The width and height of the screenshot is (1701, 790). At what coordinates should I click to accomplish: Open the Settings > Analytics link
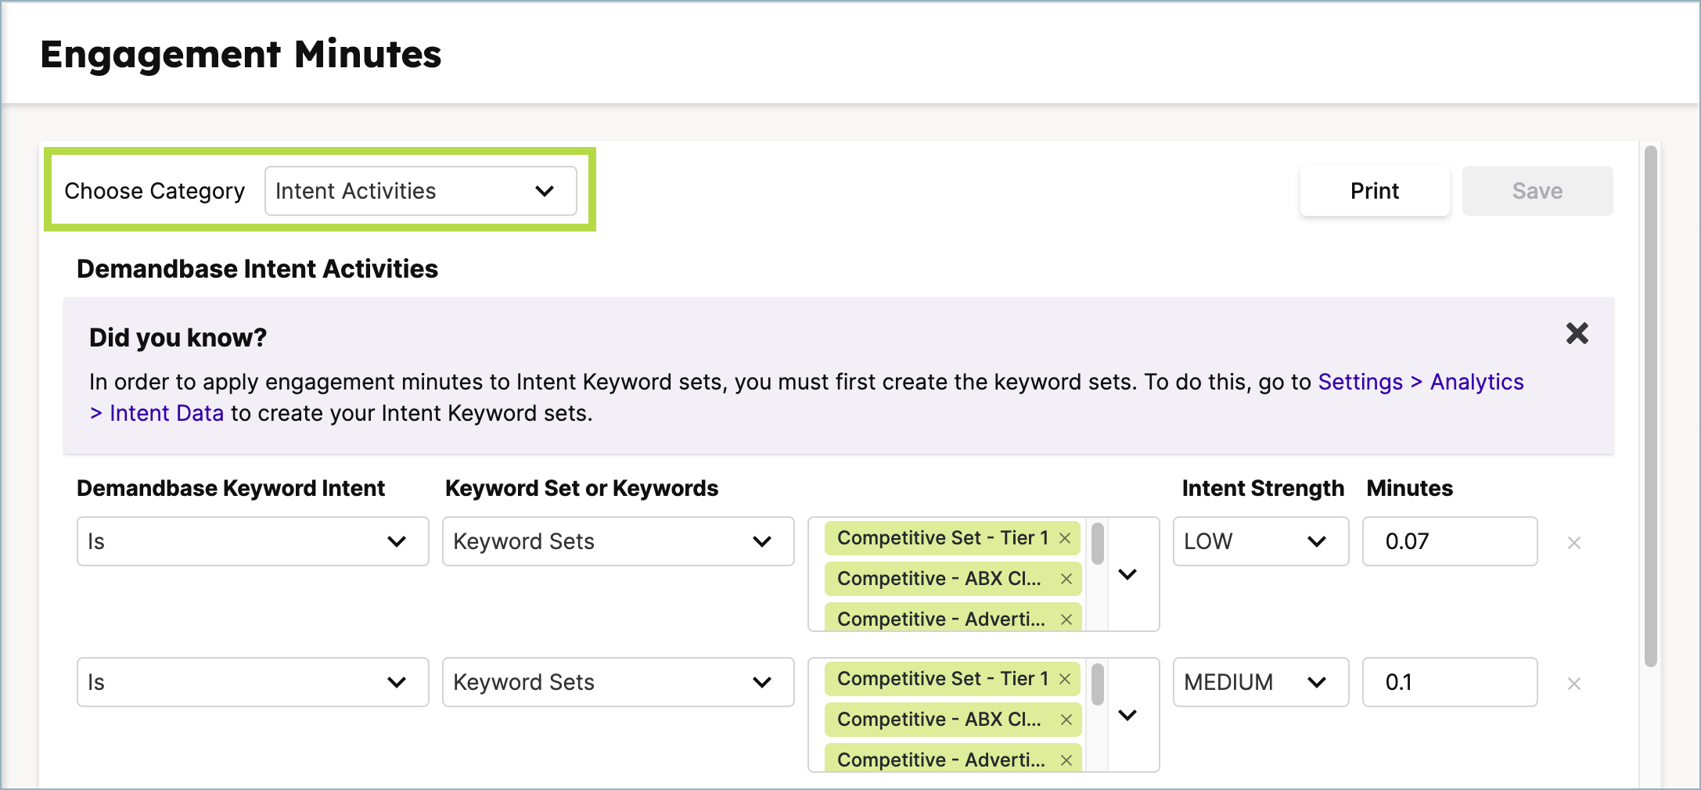(x=1421, y=382)
